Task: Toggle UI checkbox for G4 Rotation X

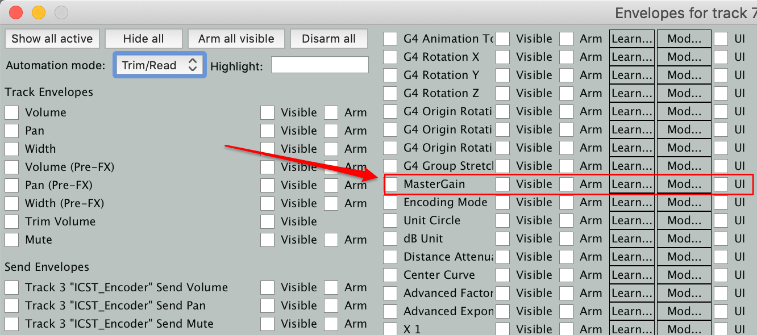Action: pyautogui.click(x=721, y=57)
